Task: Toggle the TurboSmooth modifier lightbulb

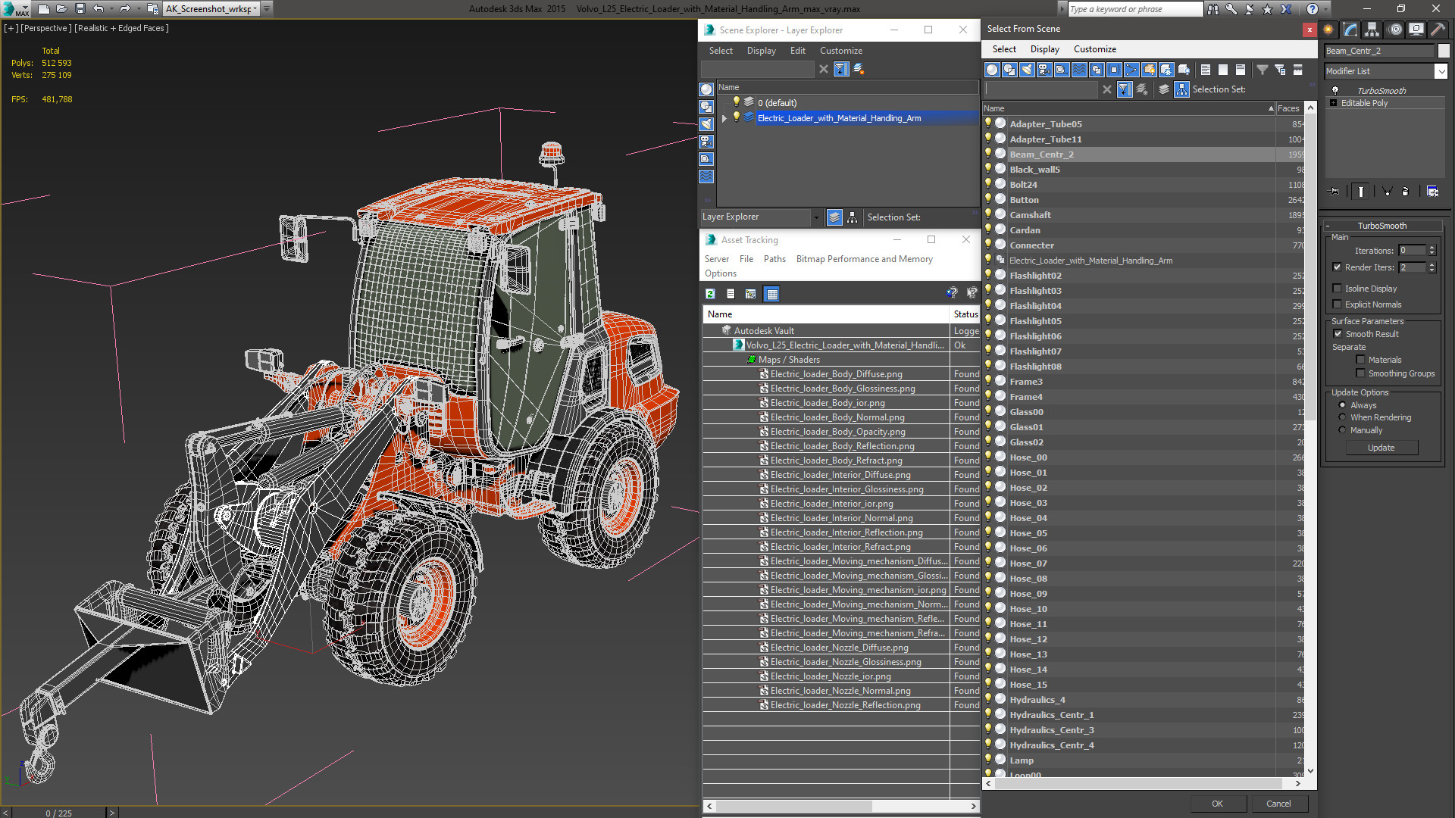Action: pos(1335,90)
